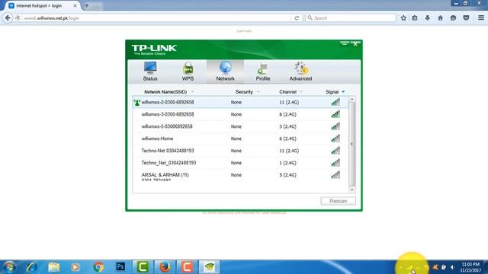Image resolution: width=488 pixels, height=274 pixels.
Task: Select network Techno-Net 03042488193
Action: pos(240,151)
